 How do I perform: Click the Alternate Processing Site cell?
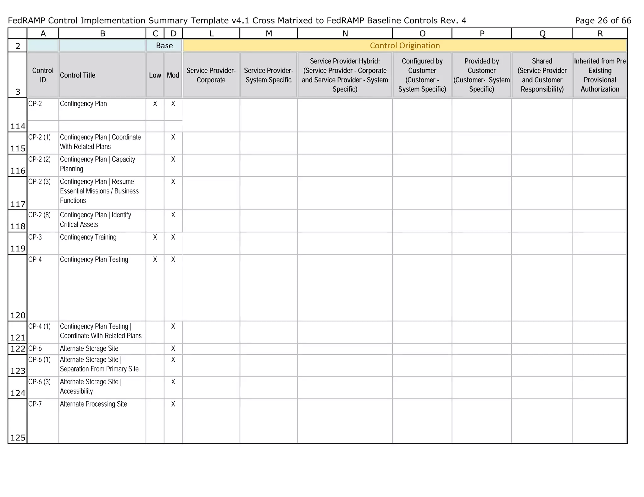[x=93, y=404]
